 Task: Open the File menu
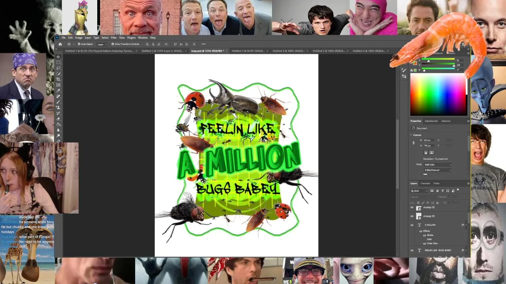[64, 38]
